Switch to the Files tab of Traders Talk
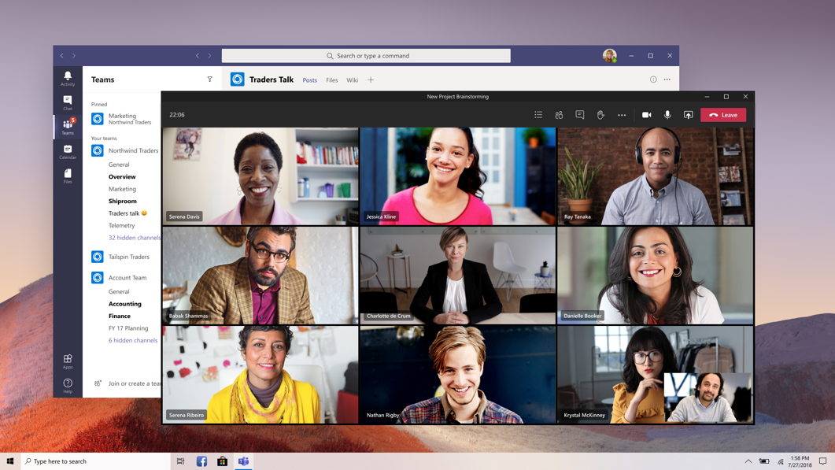This screenshot has height=470, width=835. (x=331, y=80)
